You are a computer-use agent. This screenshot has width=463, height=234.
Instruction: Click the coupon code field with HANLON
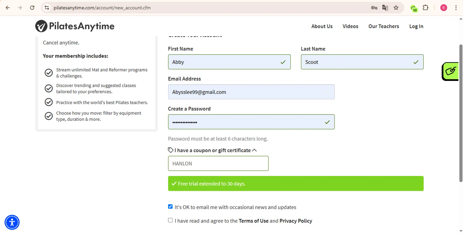[x=218, y=163]
